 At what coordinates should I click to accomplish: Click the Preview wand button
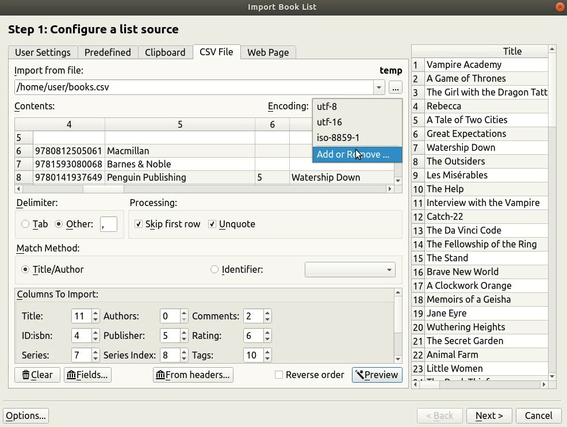tap(377, 375)
